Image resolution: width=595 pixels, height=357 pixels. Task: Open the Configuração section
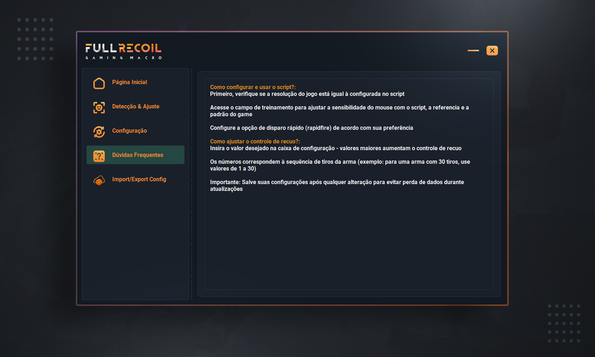coord(135,131)
